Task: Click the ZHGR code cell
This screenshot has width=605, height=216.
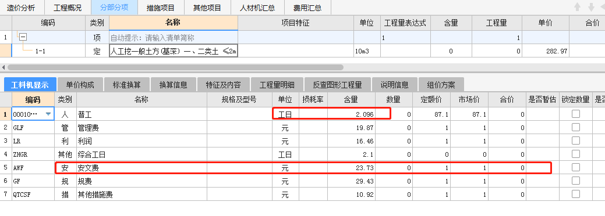Action: (33, 154)
